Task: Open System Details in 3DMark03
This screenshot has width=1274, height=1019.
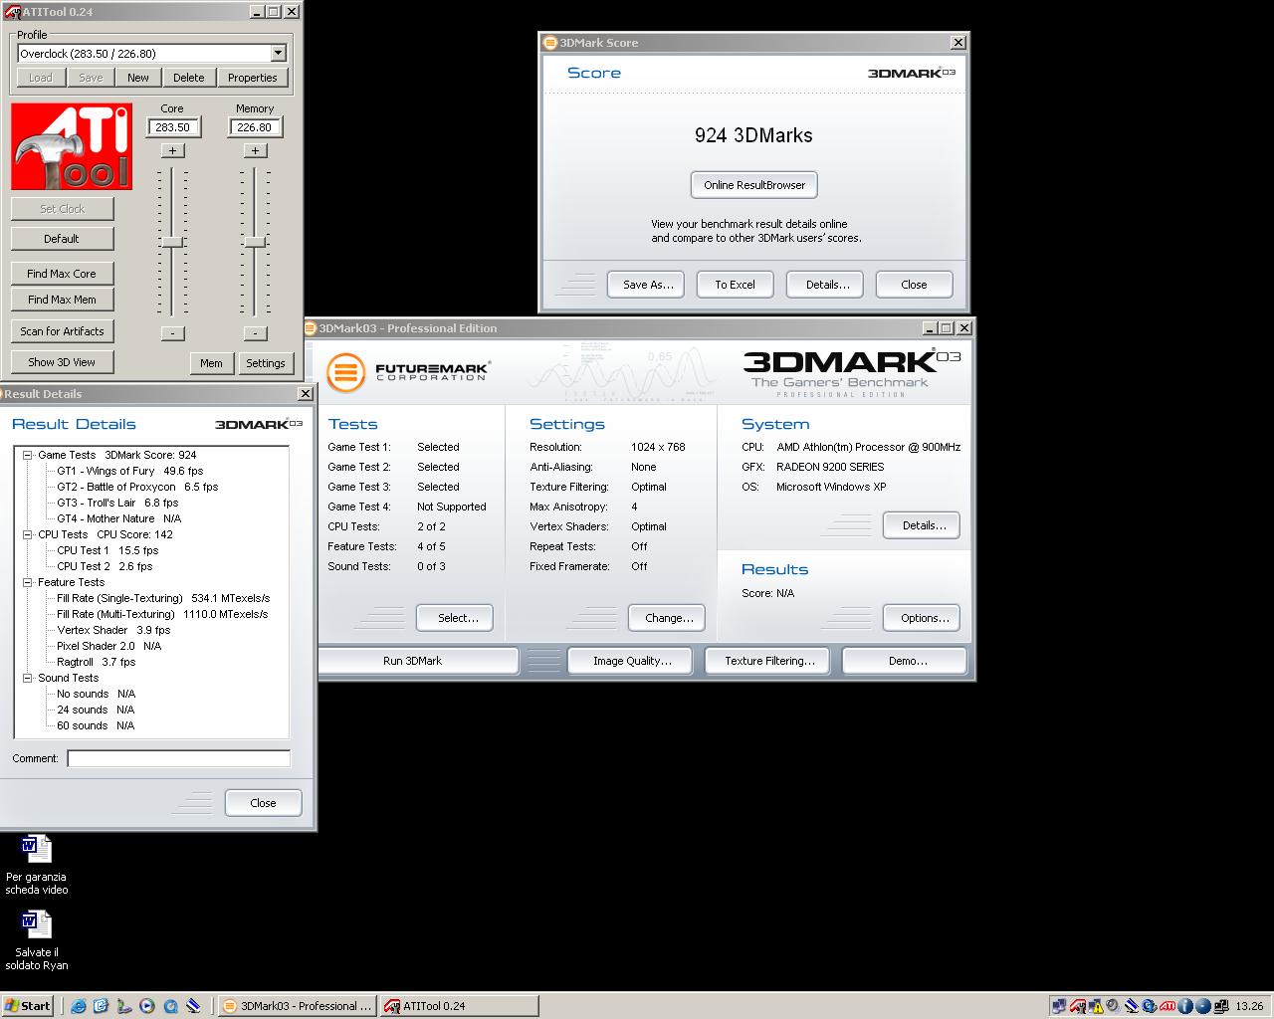Action: tap(924, 525)
